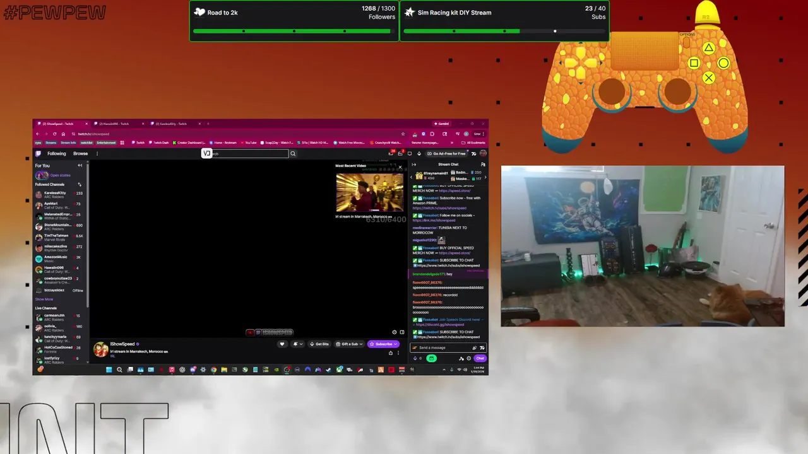The width and height of the screenshot is (808, 454).
Task: Open the Get Bits diamond icon in top nav
Action: pos(419,154)
